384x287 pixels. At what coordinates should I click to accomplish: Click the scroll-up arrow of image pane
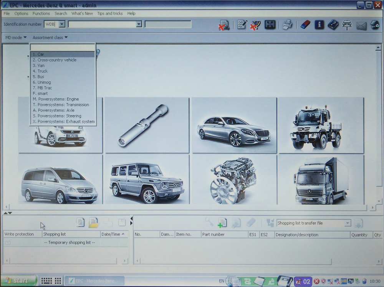coord(378,48)
